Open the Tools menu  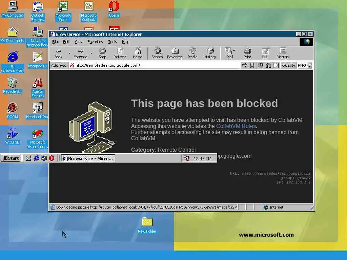113,42
